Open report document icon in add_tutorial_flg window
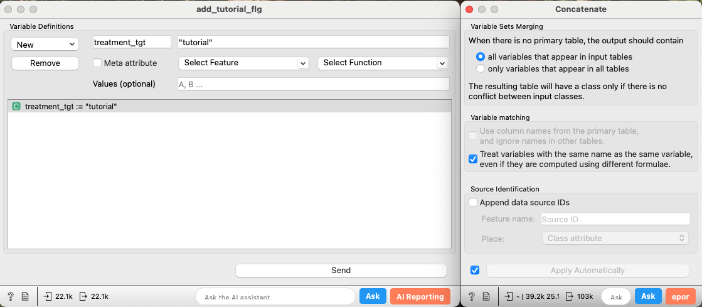 tap(25, 296)
